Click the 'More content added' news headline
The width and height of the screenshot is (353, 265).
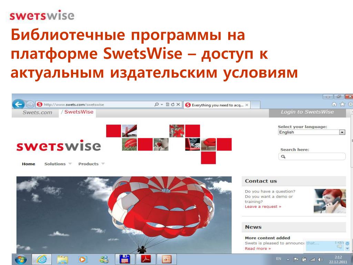pyautogui.click(x=268, y=238)
